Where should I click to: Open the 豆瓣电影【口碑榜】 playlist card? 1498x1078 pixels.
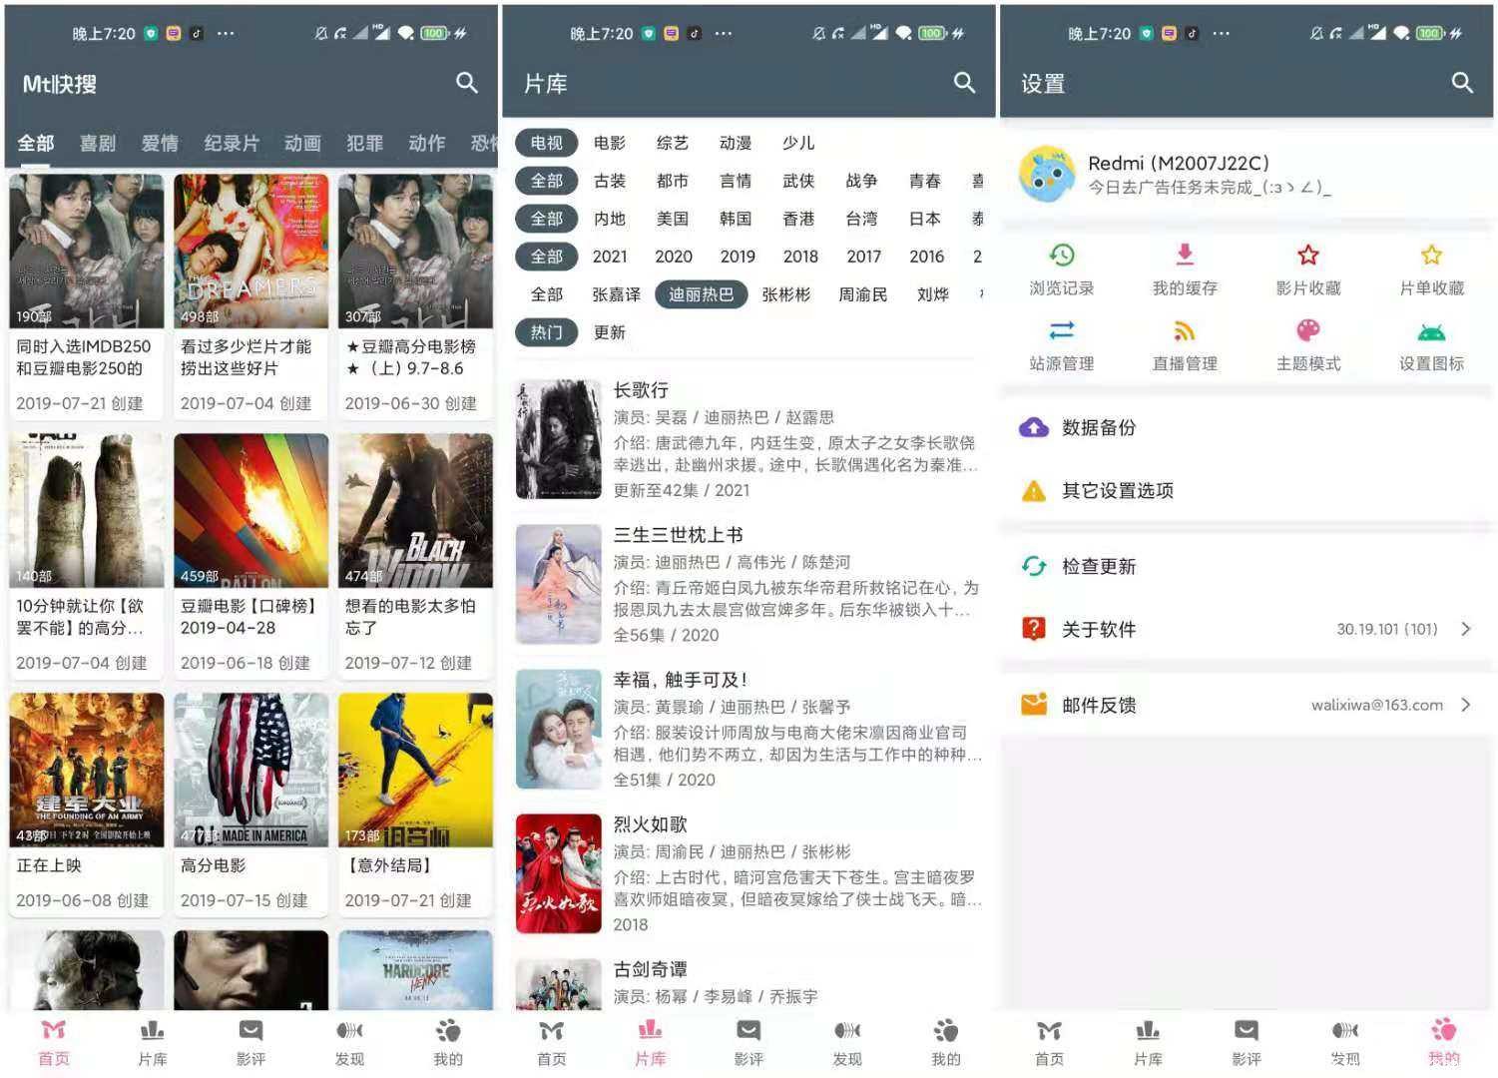click(x=250, y=556)
